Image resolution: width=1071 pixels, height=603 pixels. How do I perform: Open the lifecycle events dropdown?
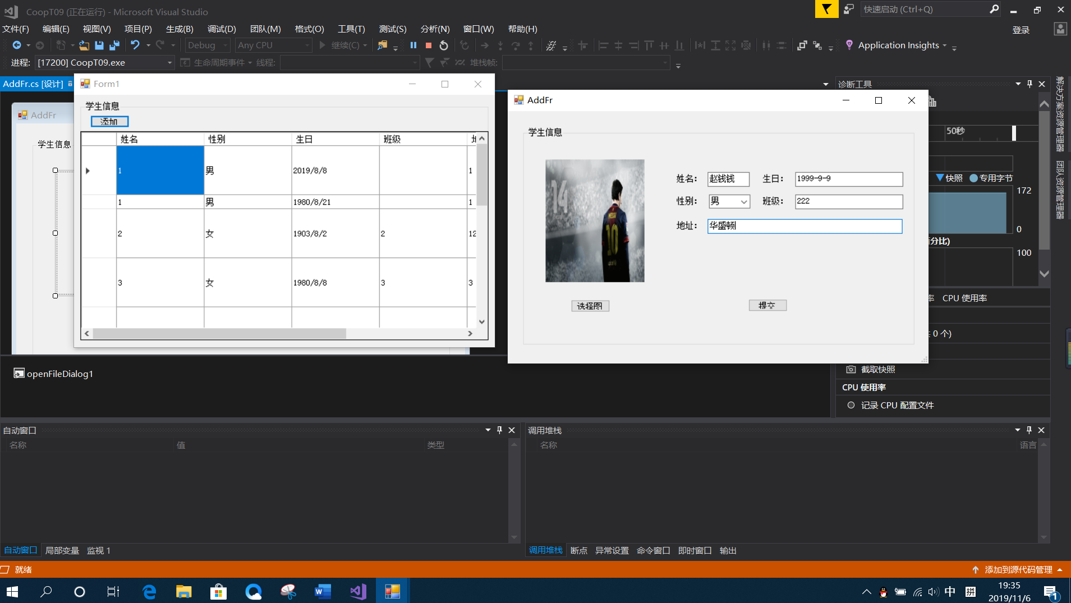pyautogui.click(x=250, y=63)
